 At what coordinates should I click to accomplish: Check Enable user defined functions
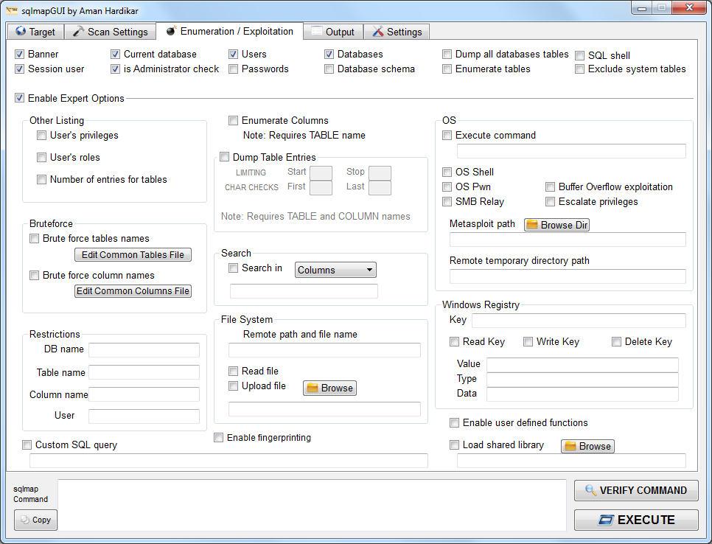click(x=455, y=423)
